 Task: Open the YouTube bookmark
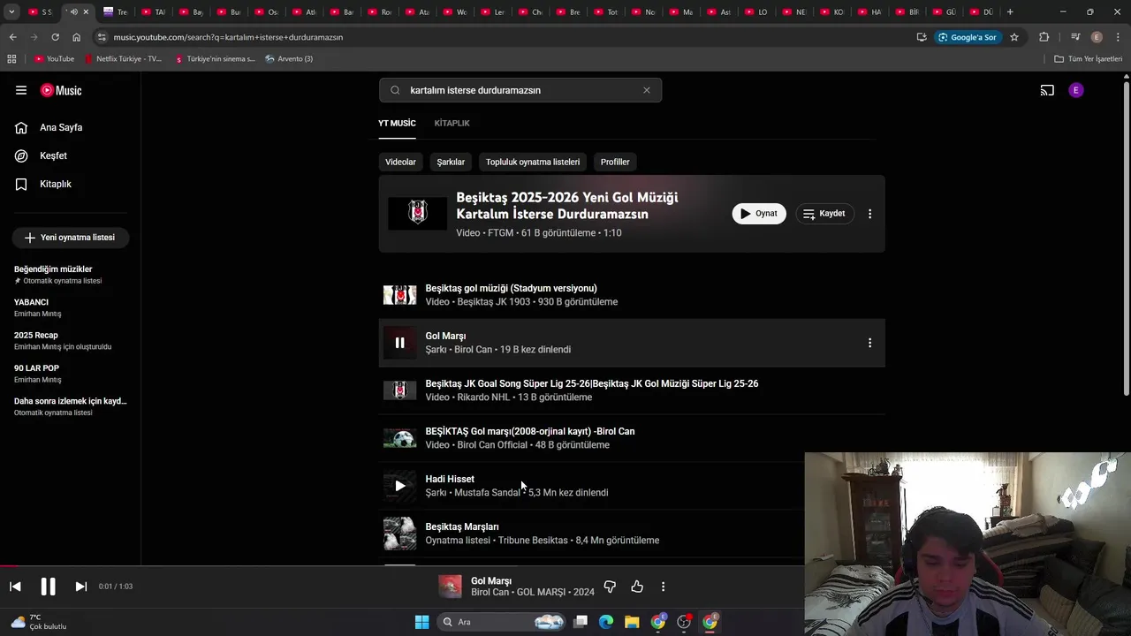(x=55, y=58)
